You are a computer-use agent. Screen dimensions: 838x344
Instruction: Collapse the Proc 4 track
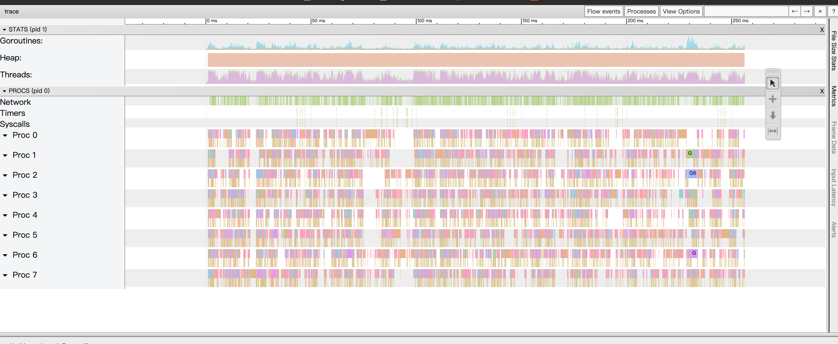(x=5, y=215)
